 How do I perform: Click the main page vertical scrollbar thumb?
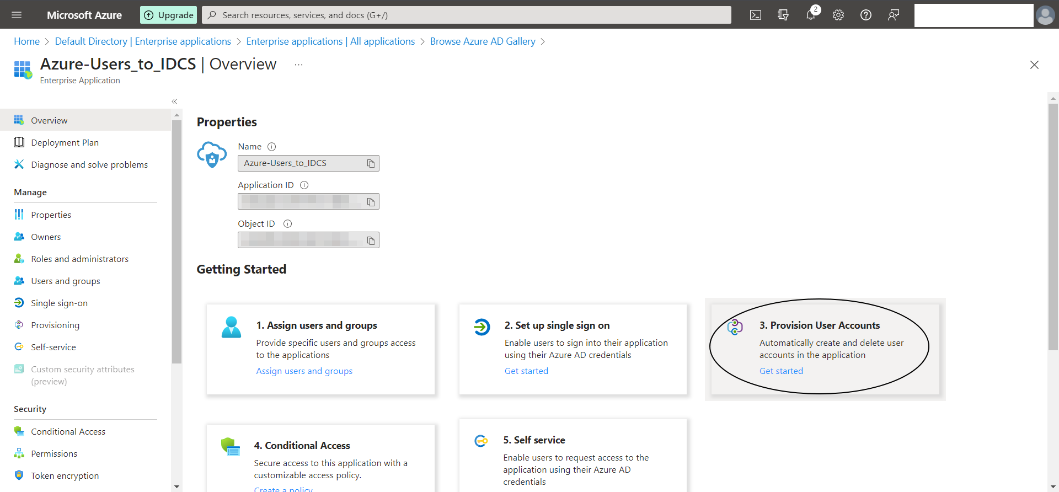(x=1053, y=227)
